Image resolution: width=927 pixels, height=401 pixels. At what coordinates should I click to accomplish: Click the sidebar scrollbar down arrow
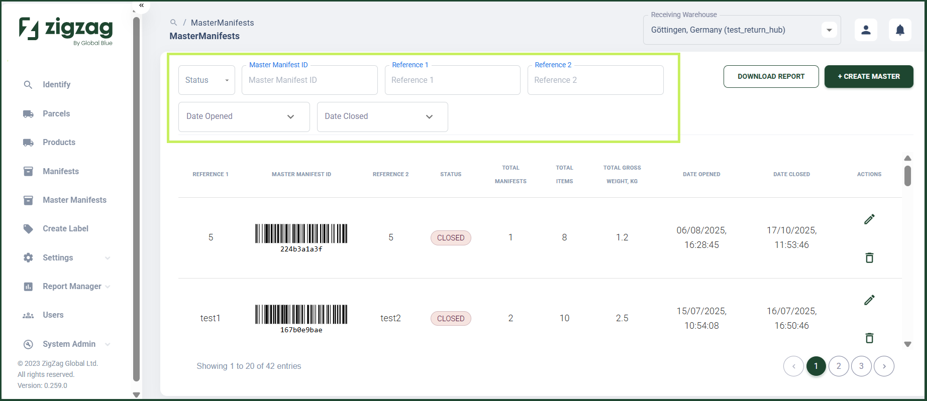[136, 395]
